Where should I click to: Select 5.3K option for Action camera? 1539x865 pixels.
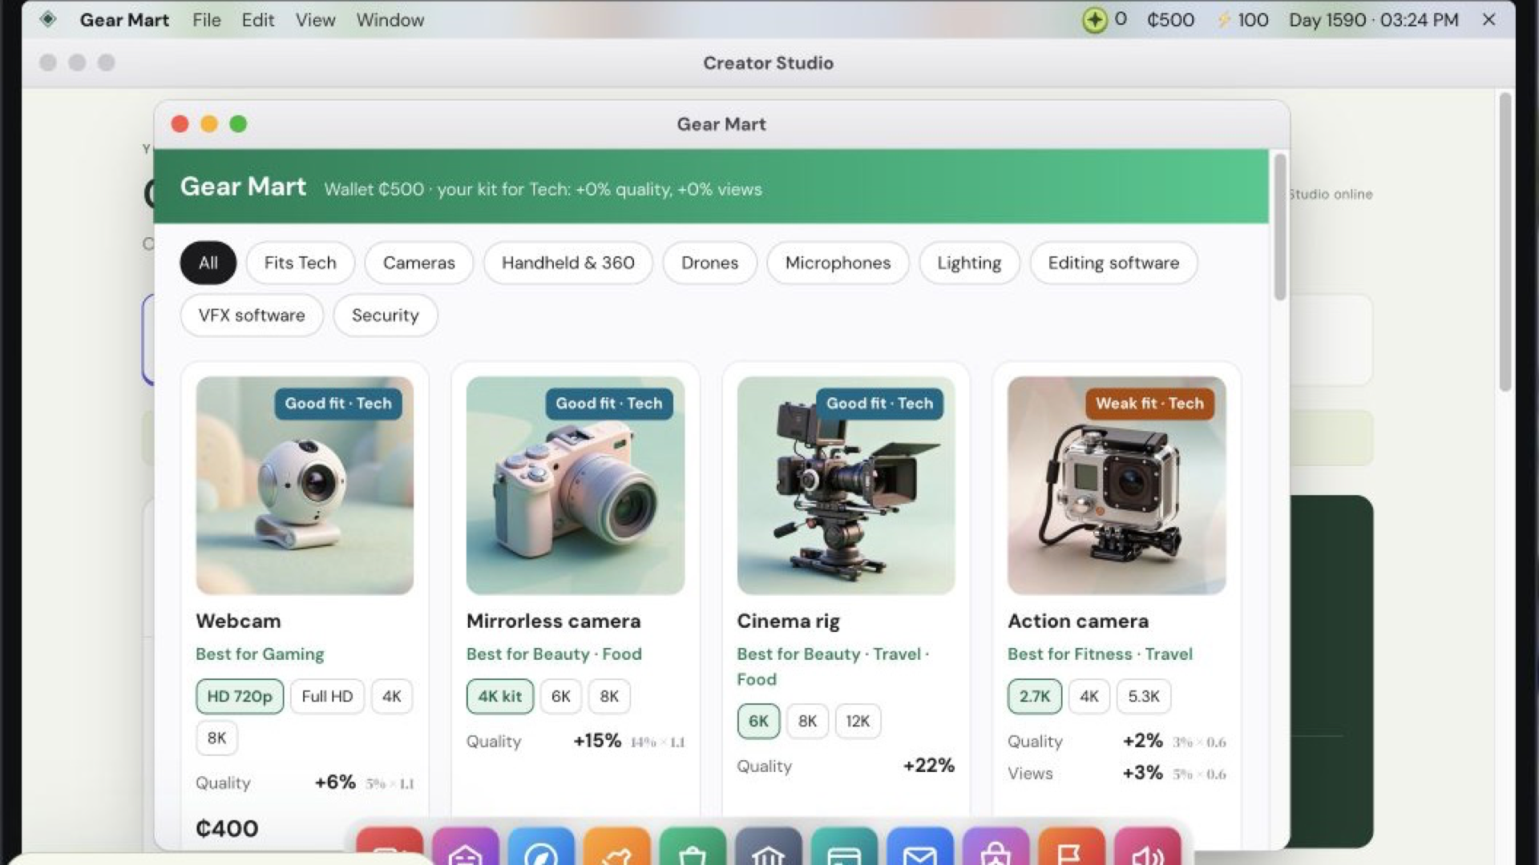coord(1143,696)
